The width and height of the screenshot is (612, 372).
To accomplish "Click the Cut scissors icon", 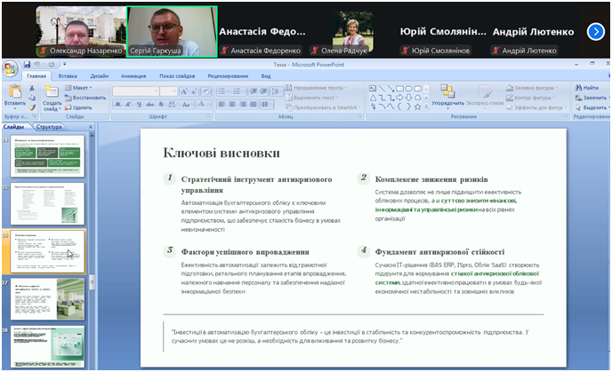I will pos(33,88).
